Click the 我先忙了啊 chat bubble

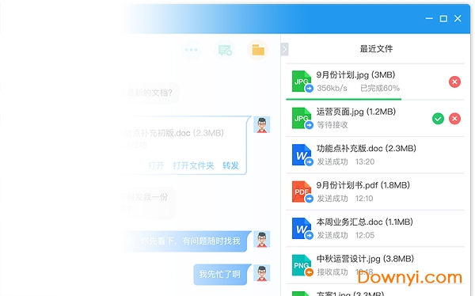coord(222,275)
